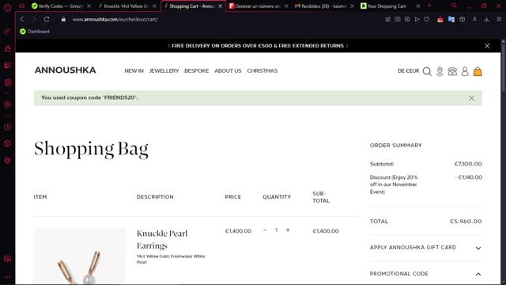Open the history clock icon in sidebar
The width and height of the screenshot is (506, 285).
(7, 127)
